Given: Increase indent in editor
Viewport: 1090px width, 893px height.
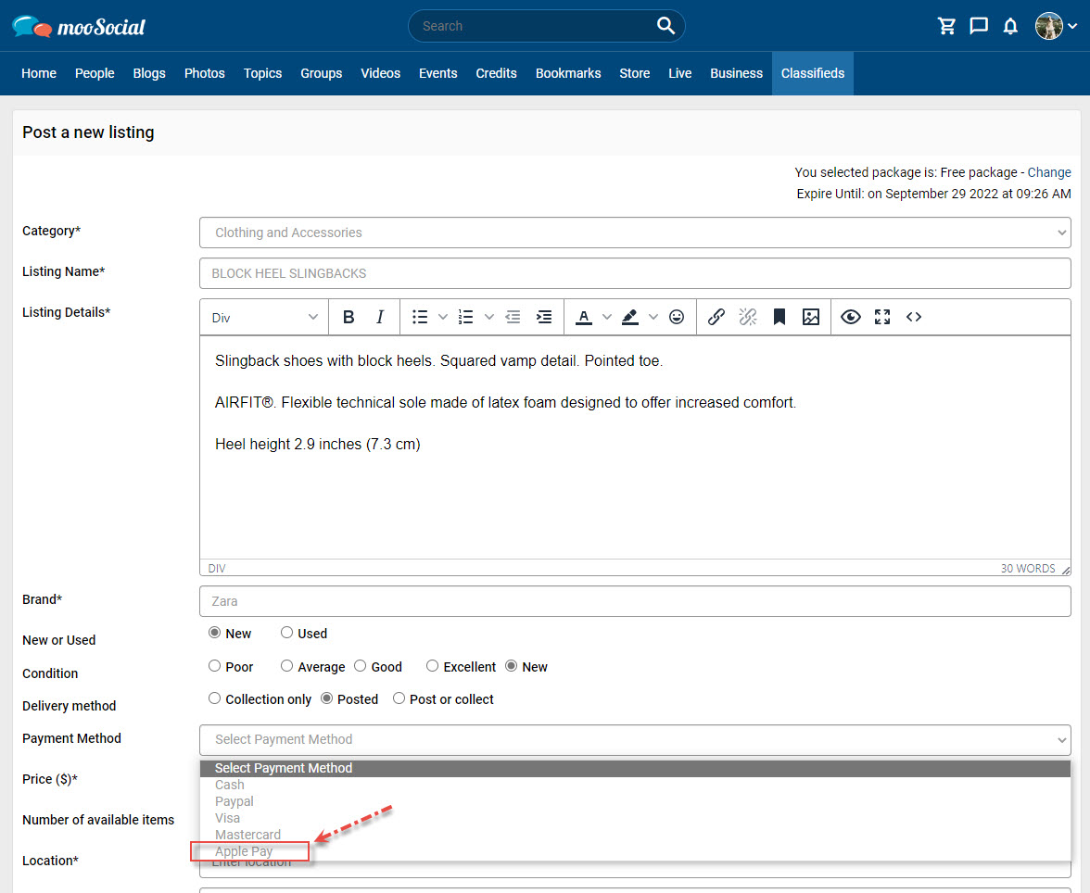Looking at the screenshot, I should (x=543, y=317).
